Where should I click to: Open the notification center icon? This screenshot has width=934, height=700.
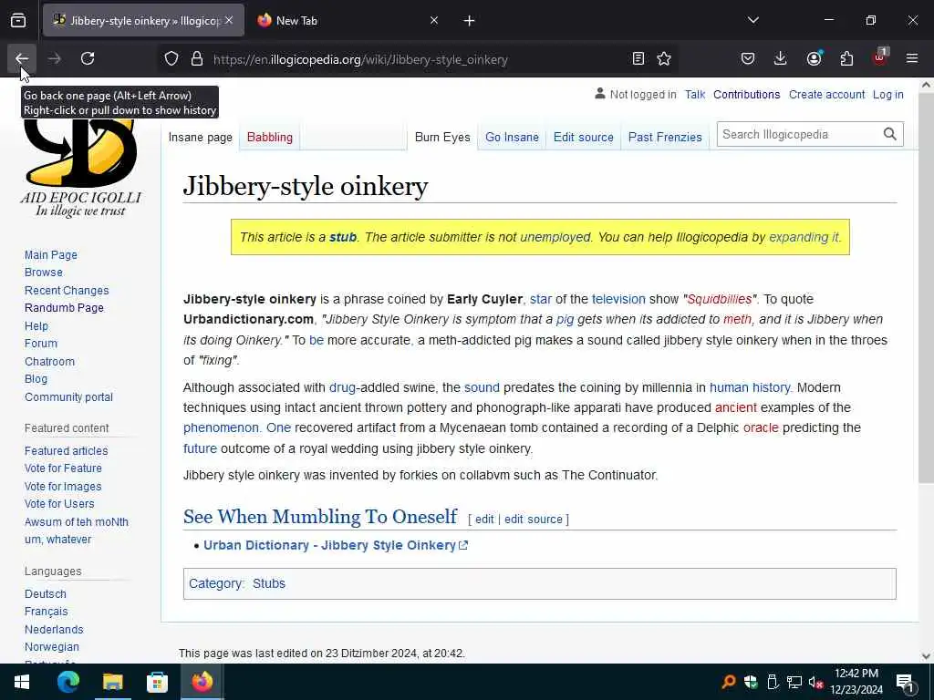pos(905,682)
